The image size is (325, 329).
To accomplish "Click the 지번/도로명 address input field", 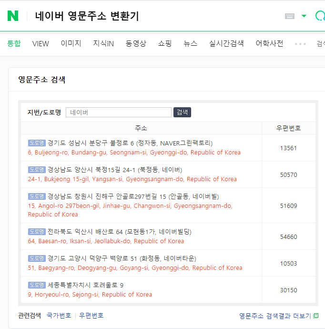I will pos(119,112).
